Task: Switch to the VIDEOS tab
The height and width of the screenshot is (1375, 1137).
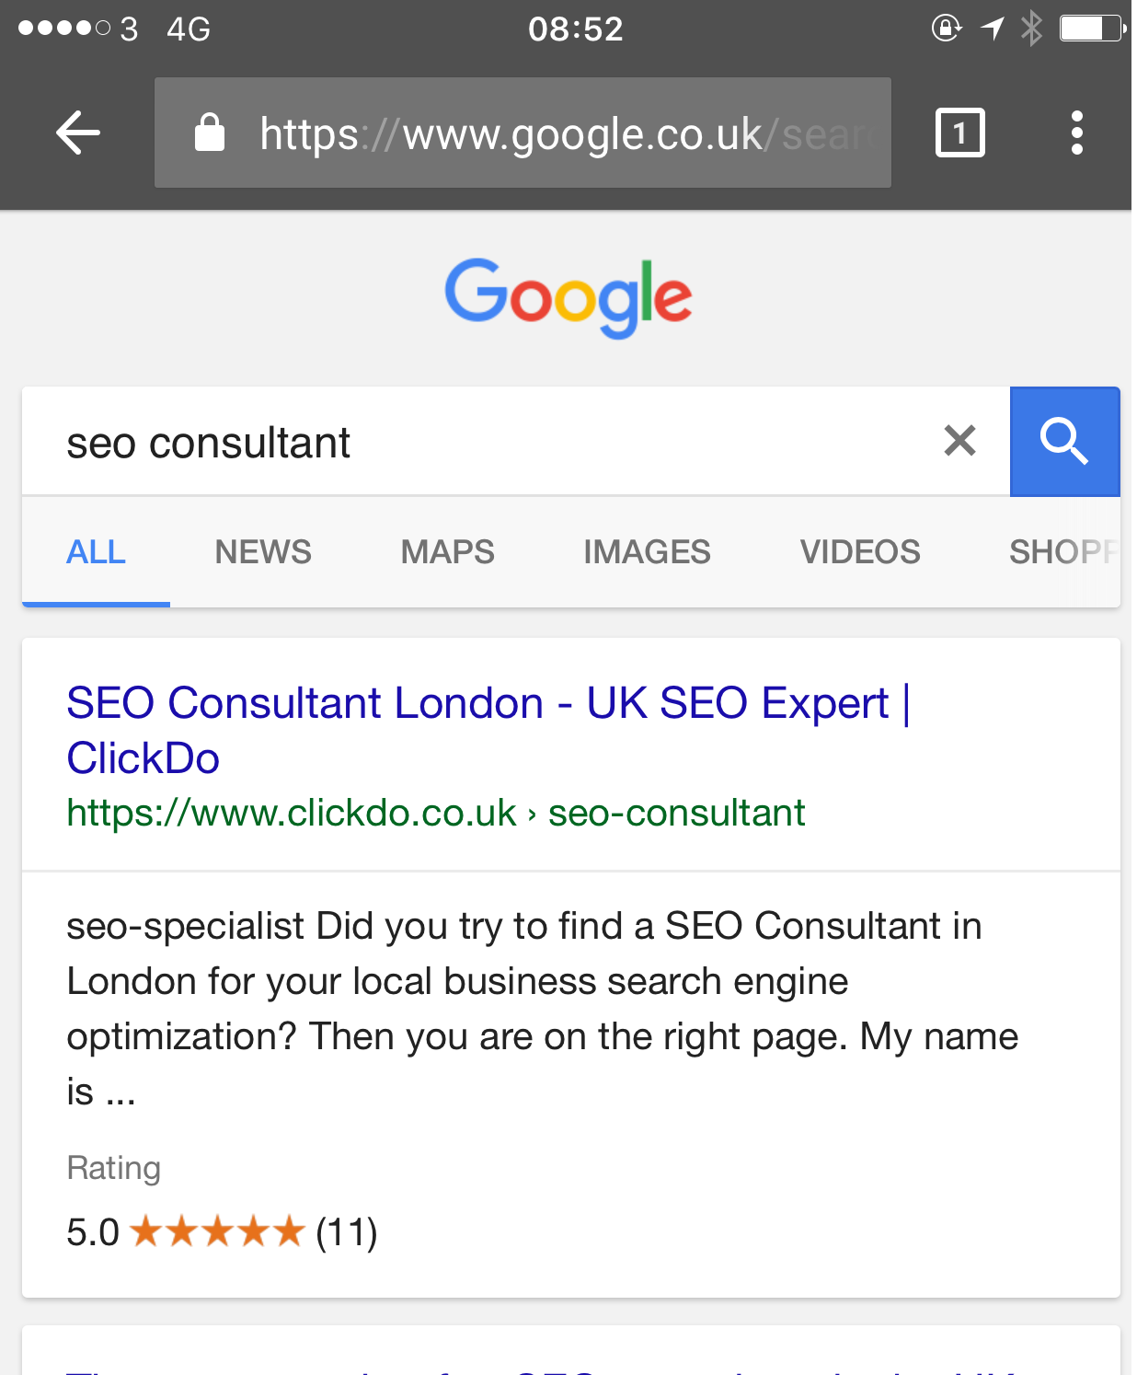Action: 860,552
